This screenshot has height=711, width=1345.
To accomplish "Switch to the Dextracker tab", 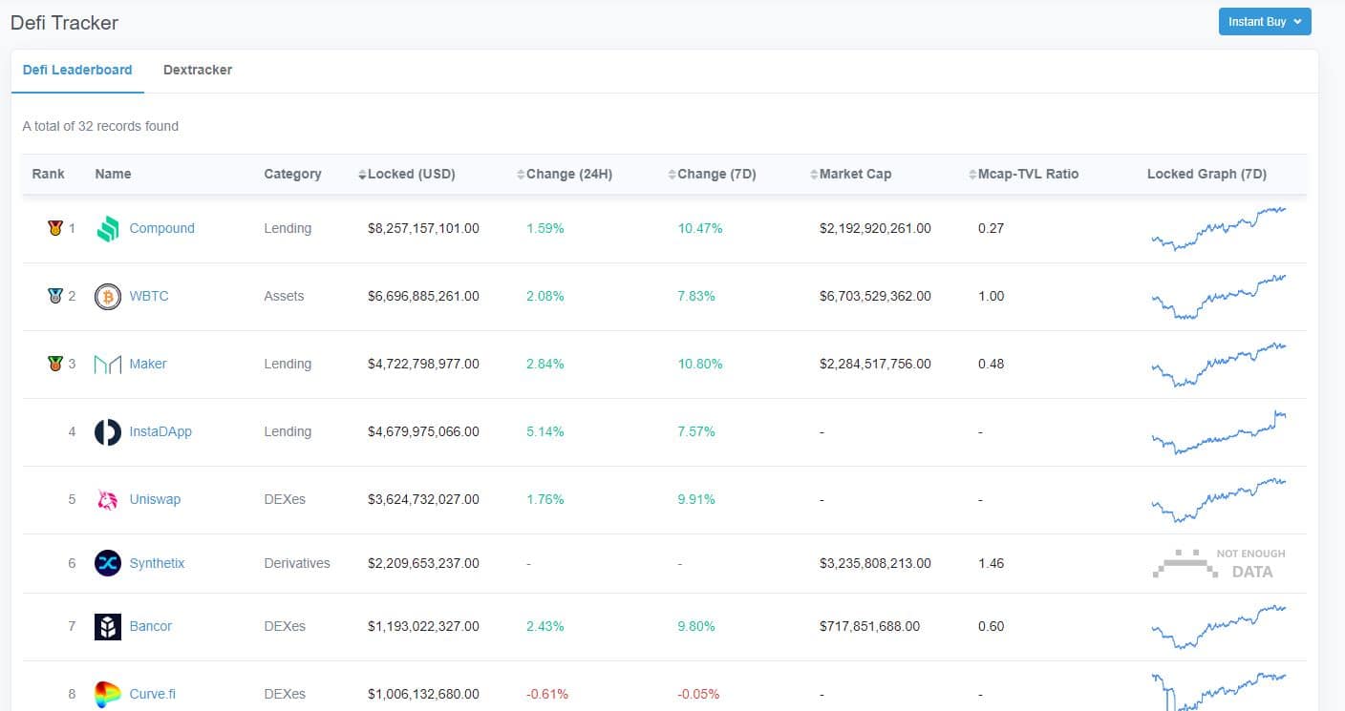I will (x=198, y=70).
